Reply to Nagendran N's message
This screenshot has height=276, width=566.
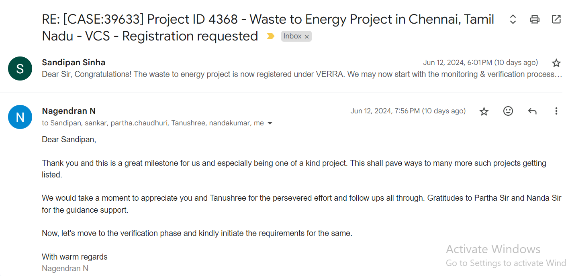tap(532, 111)
